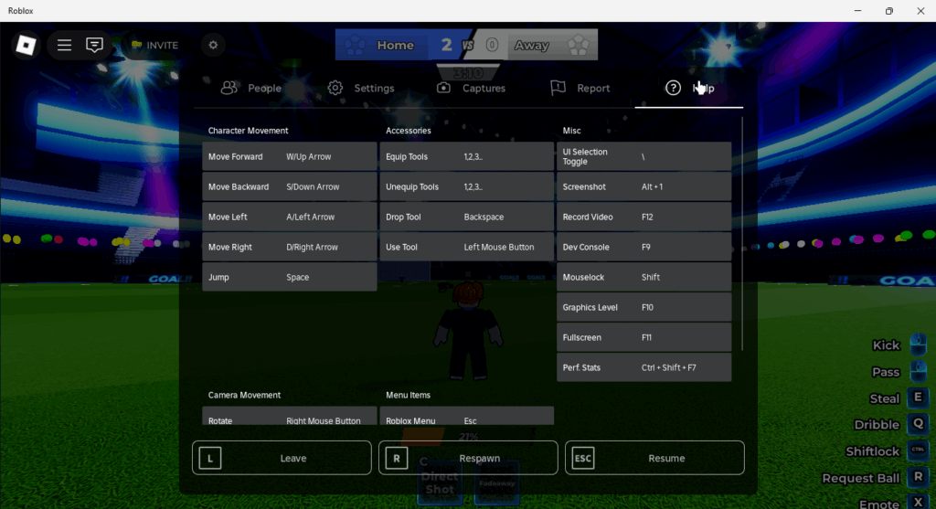Image resolution: width=936 pixels, height=509 pixels.
Task: Click the UI Selection Toggle row
Action: pos(644,156)
